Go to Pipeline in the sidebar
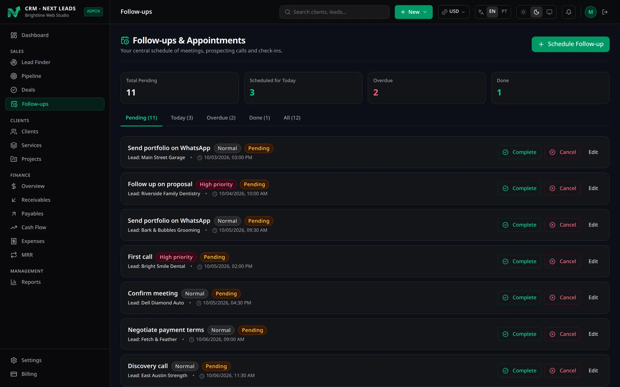Image resolution: width=620 pixels, height=387 pixels. (x=55, y=76)
